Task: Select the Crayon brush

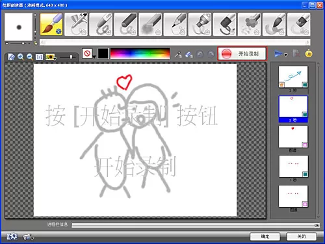Action: coord(101,24)
